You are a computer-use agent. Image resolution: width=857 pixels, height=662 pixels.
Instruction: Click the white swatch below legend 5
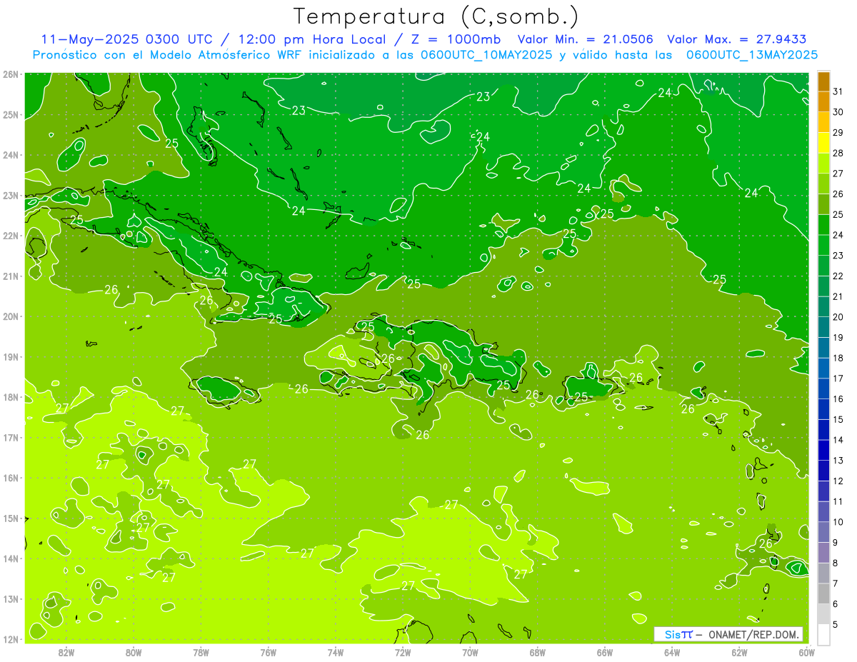tap(823, 634)
